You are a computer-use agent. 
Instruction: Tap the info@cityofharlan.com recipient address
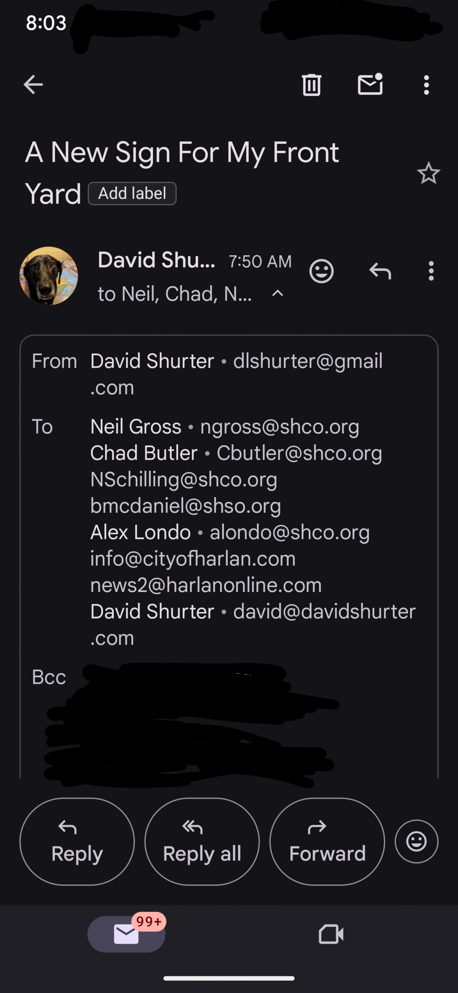point(193,559)
